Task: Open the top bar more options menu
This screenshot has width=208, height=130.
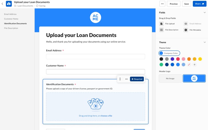Action: pyautogui.click(x=162, y=4)
